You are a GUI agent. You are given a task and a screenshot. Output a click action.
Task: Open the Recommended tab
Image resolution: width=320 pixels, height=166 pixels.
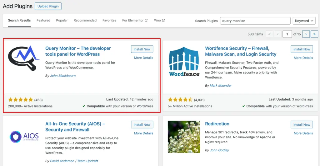click(85, 20)
